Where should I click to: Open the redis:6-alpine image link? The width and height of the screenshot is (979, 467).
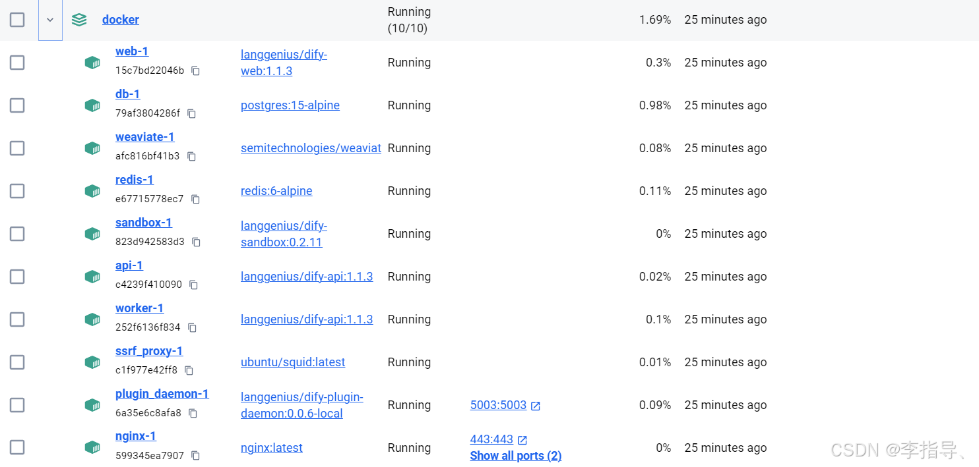(276, 191)
